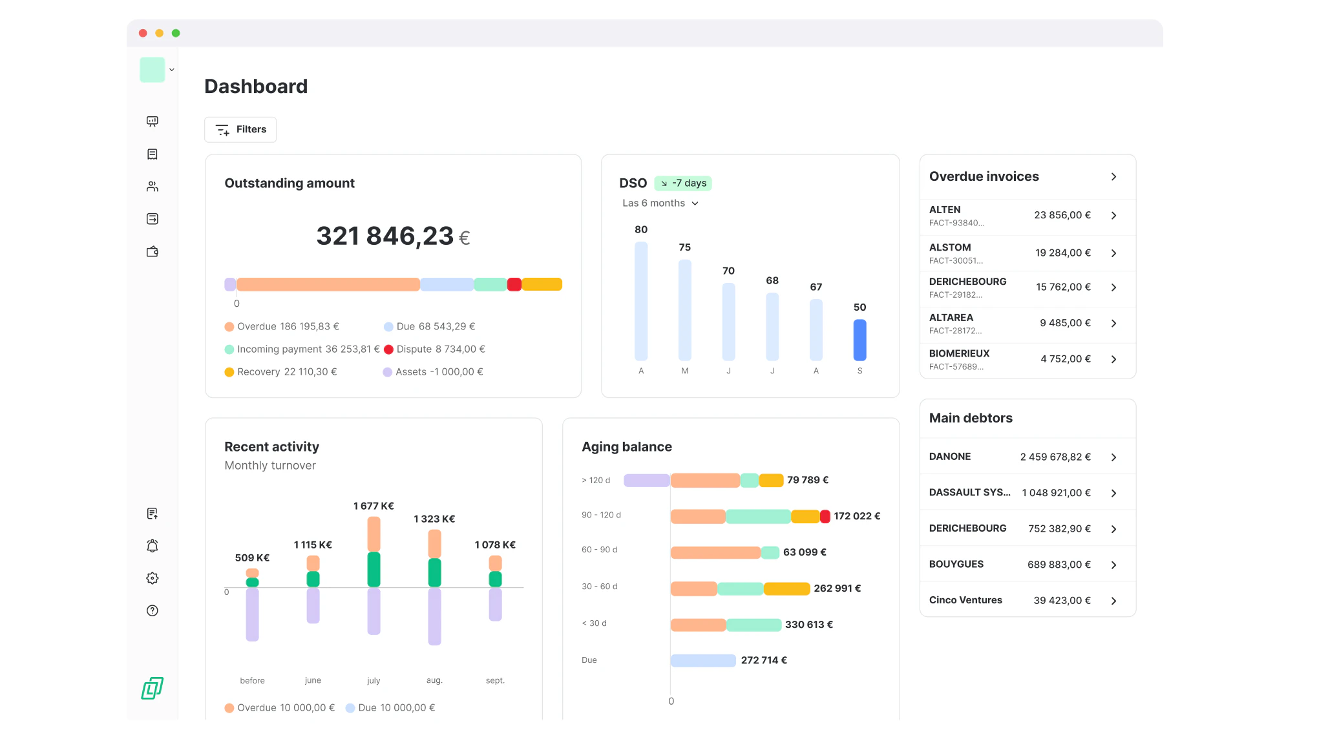Click the payments icon in the sidebar
Image resolution: width=1317 pixels, height=739 pixels.
pyautogui.click(x=152, y=219)
